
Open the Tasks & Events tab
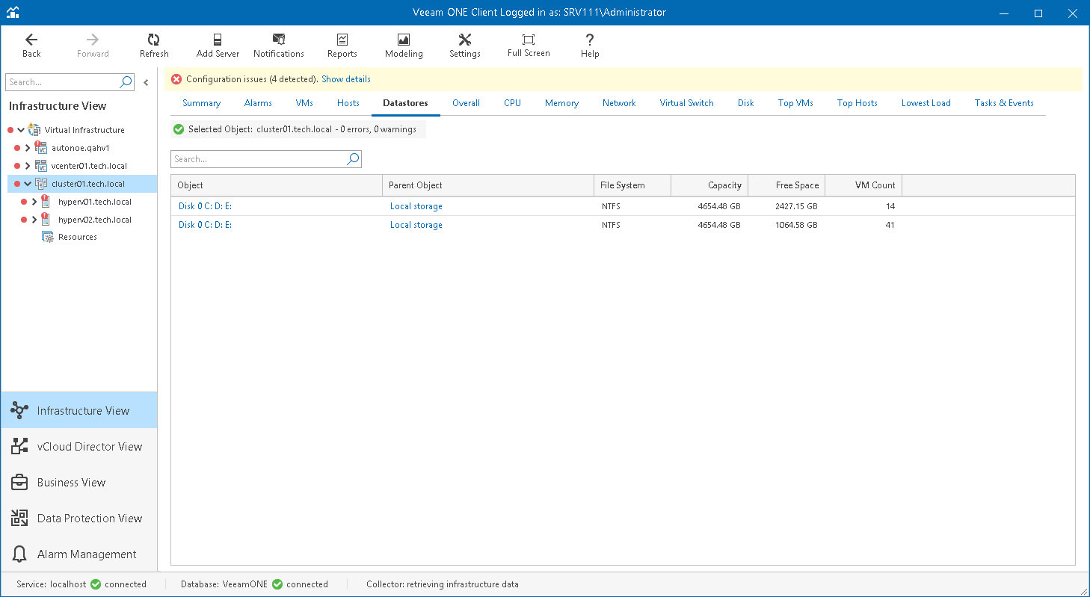[1004, 103]
